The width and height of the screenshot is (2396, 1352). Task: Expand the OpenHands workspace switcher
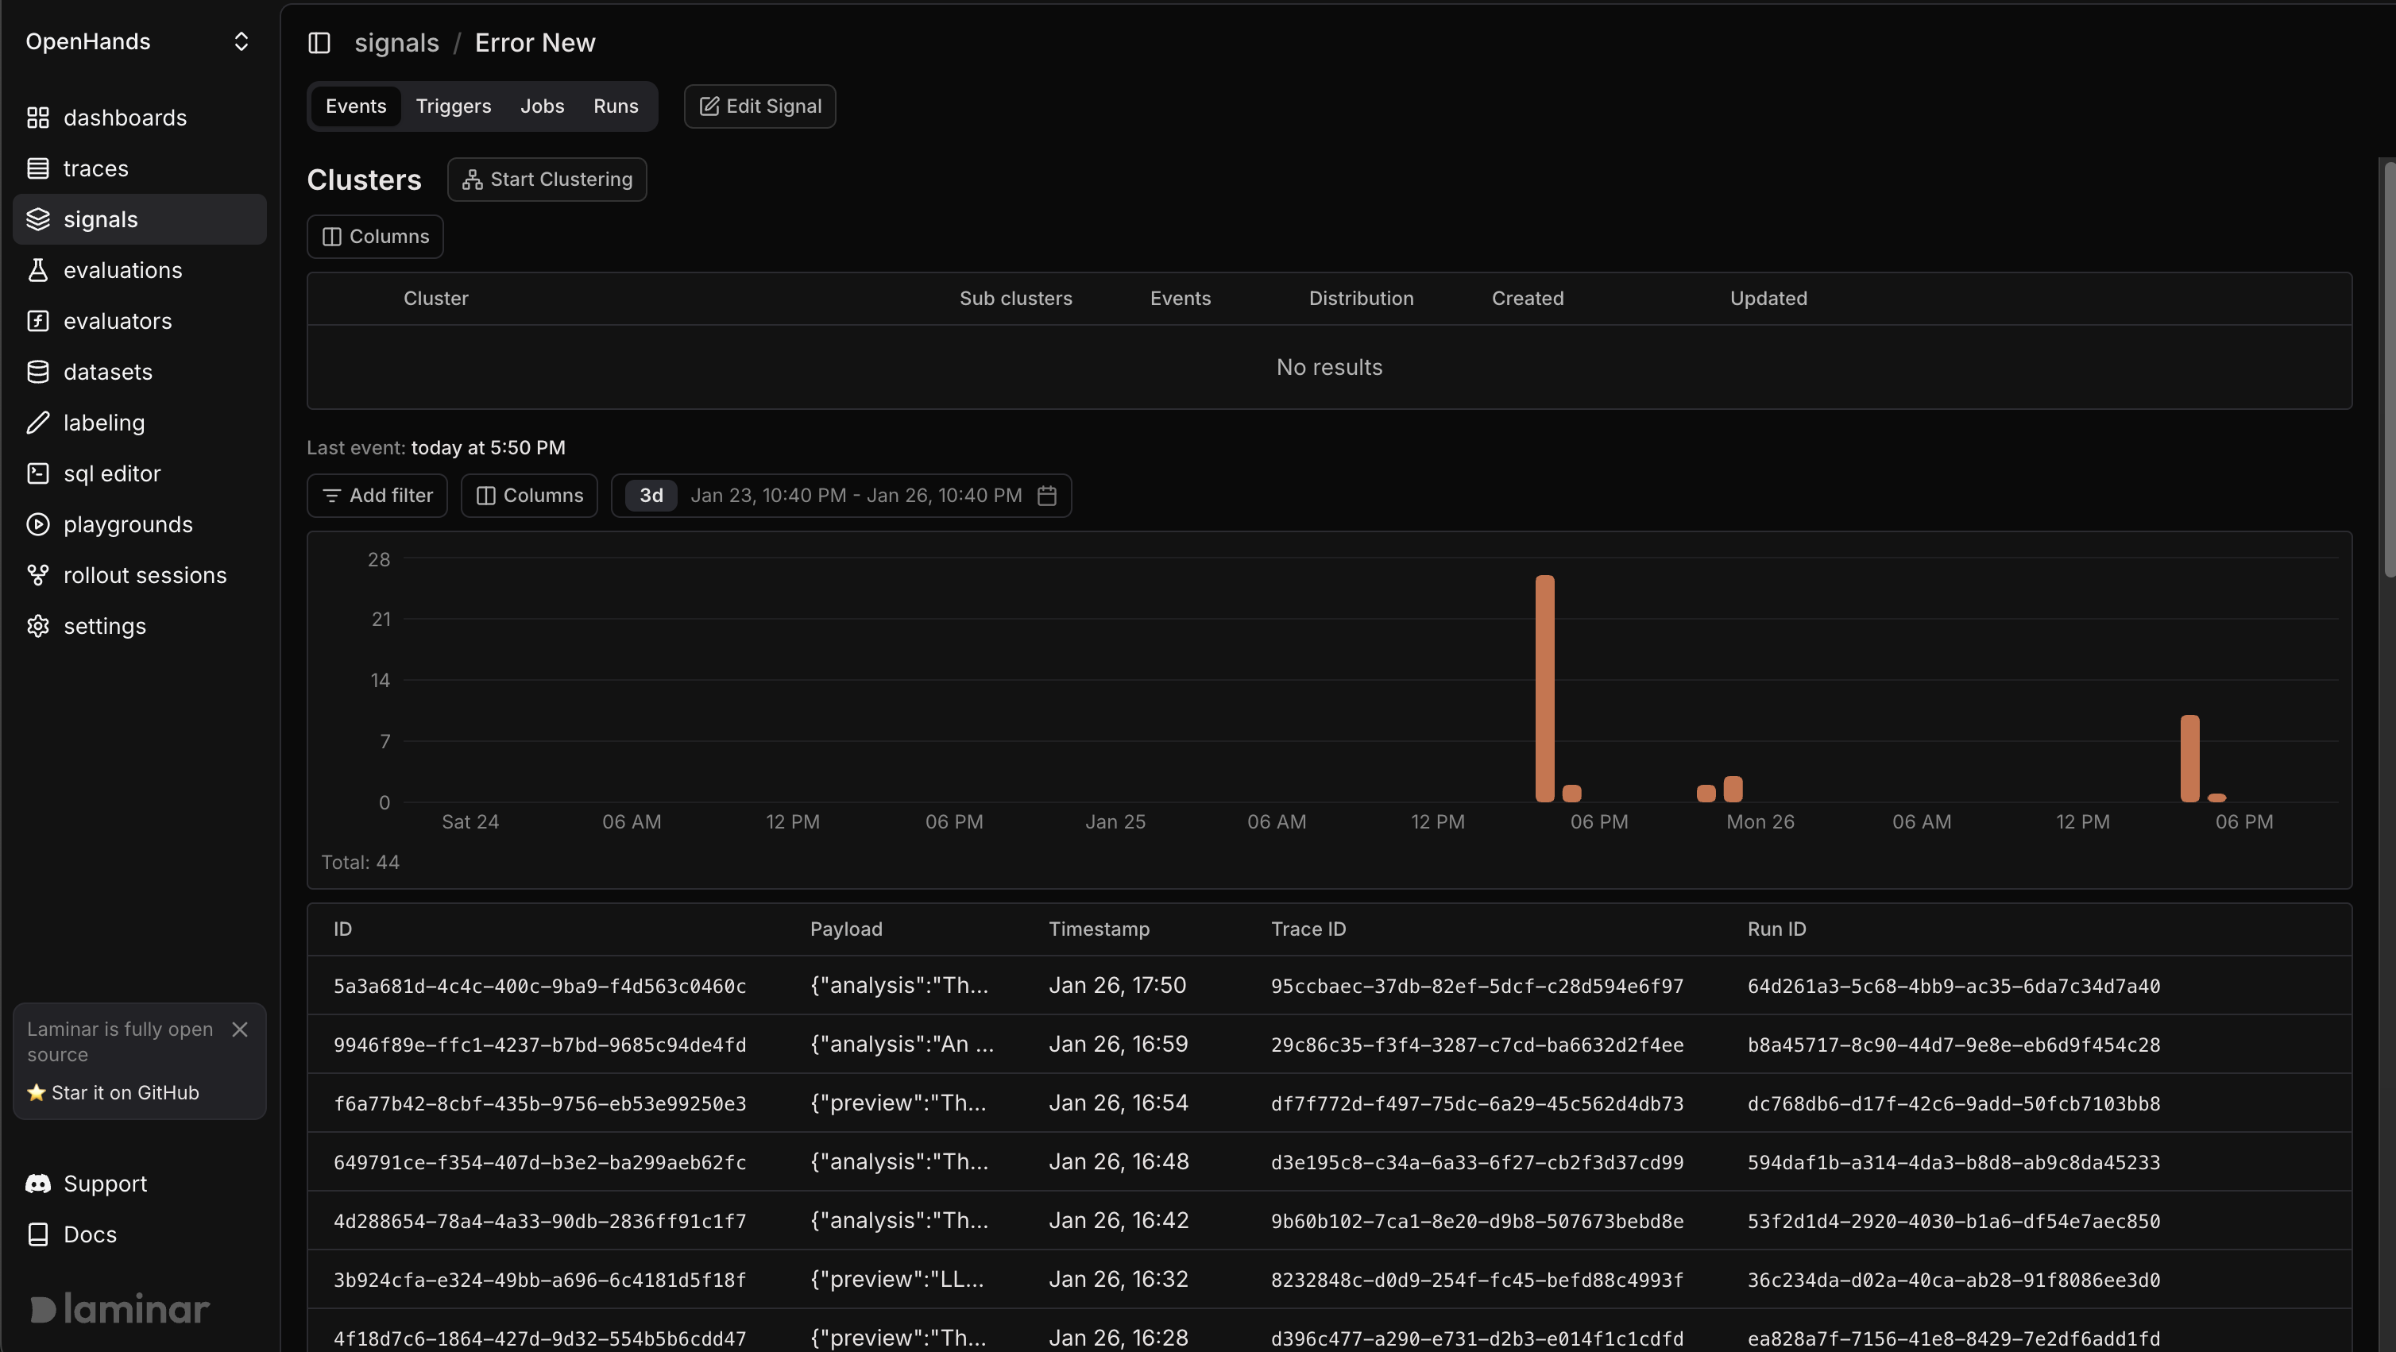(x=241, y=41)
